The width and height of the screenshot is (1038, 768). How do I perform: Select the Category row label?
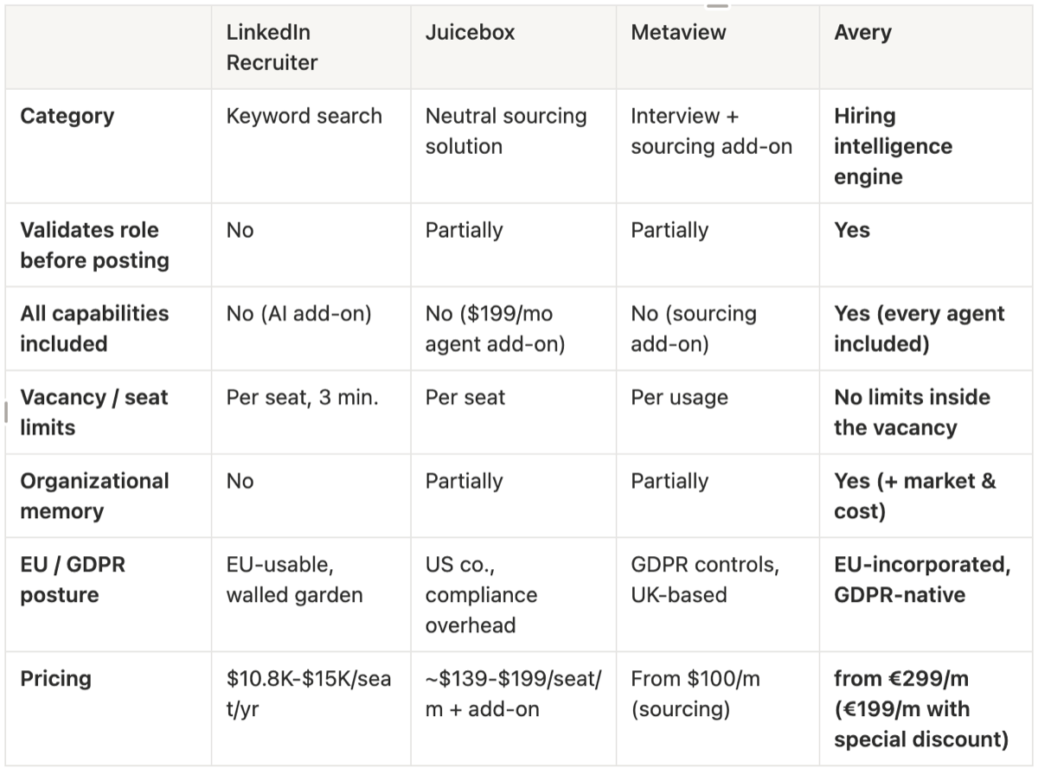pyautogui.click(x=108, y=146)
